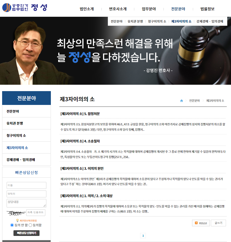
Task: Select the 동의 안 함 radio button
Action: click(12, 225)
